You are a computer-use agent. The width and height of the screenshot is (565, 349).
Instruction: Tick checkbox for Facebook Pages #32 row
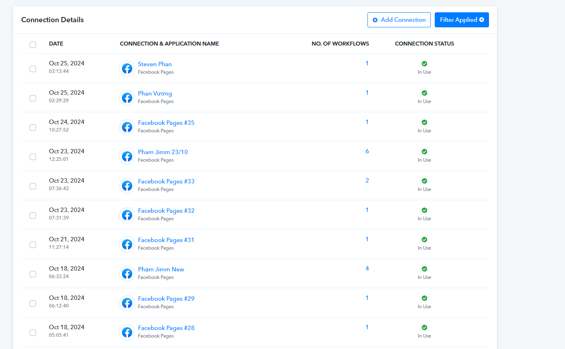tap(33, 216)
